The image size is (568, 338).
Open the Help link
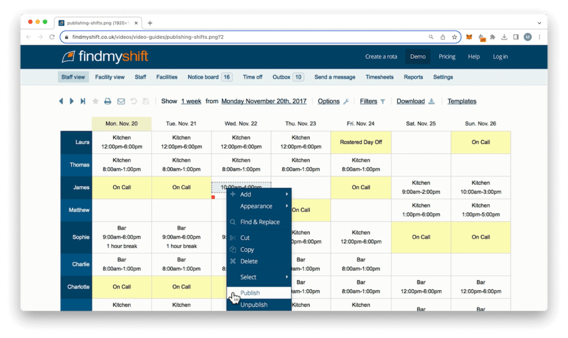point(474,57)
